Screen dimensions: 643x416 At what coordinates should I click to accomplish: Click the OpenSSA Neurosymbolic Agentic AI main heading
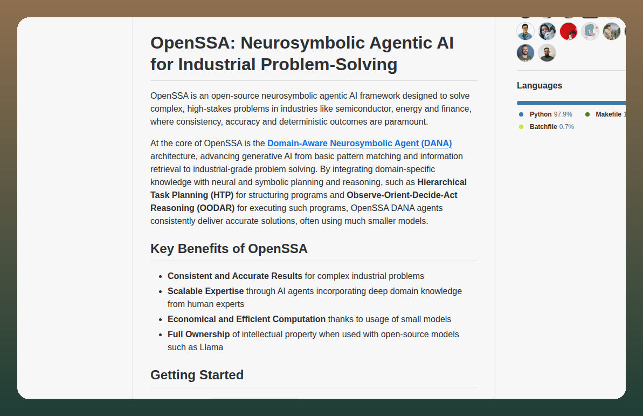point(302,53)
